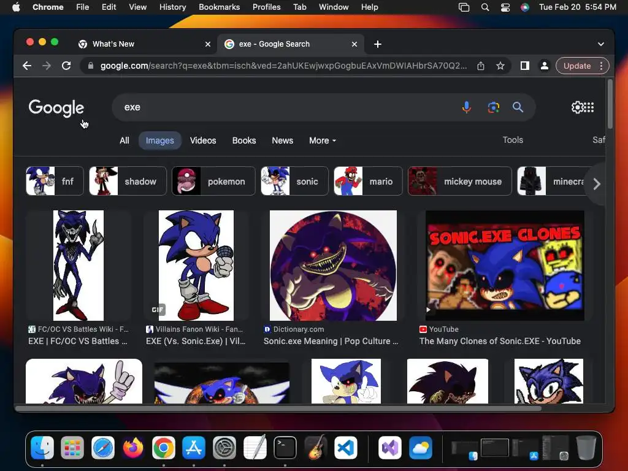Switch to News search tab

pos(282,140)
